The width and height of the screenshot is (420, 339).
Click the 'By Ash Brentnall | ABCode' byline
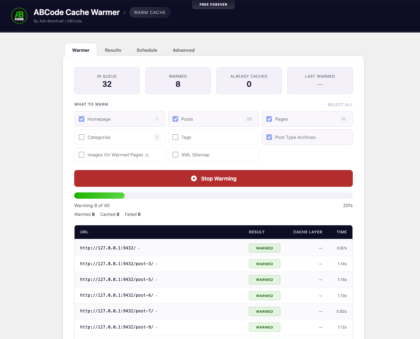pyautogui.click(x=58, y=21)
